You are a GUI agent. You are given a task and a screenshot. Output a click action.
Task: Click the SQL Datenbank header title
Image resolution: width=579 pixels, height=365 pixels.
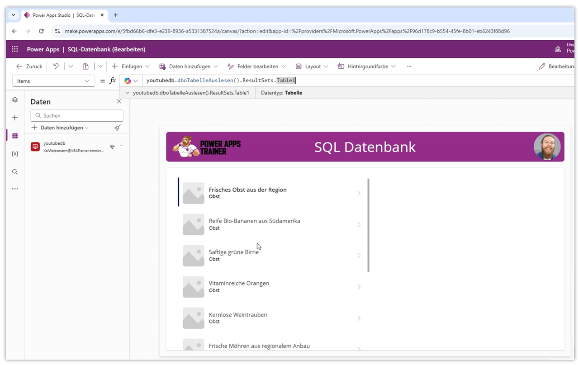[365, 147]
